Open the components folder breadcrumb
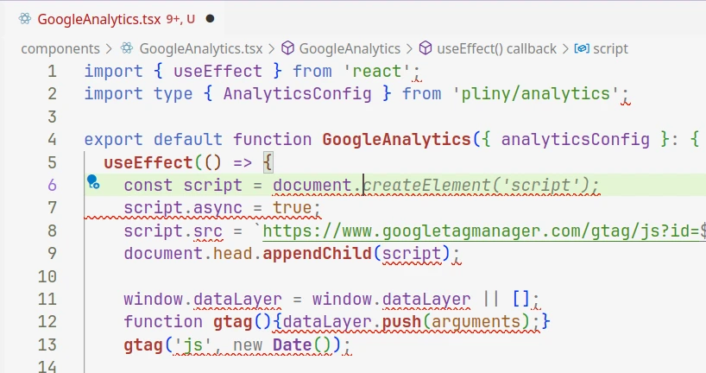Screen dimensions: 706x373 tap(60, 49)
